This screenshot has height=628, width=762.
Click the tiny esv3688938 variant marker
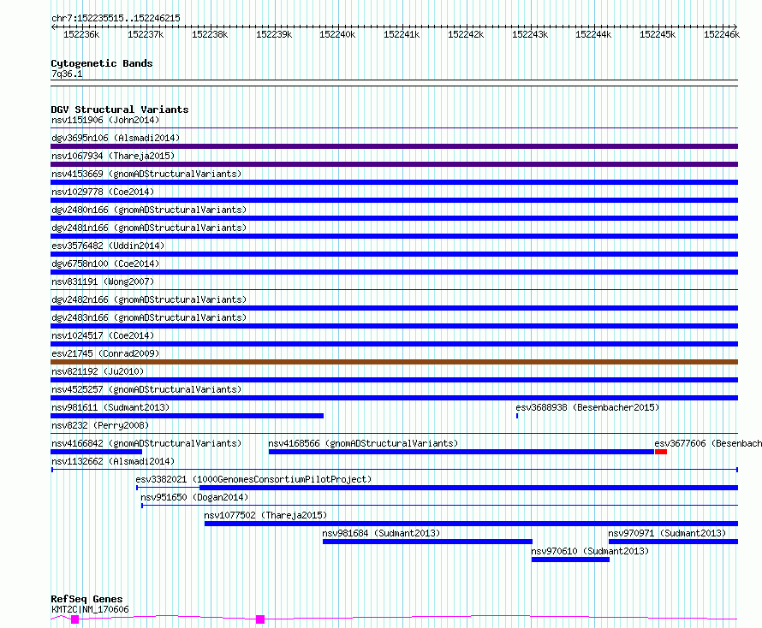517,416
